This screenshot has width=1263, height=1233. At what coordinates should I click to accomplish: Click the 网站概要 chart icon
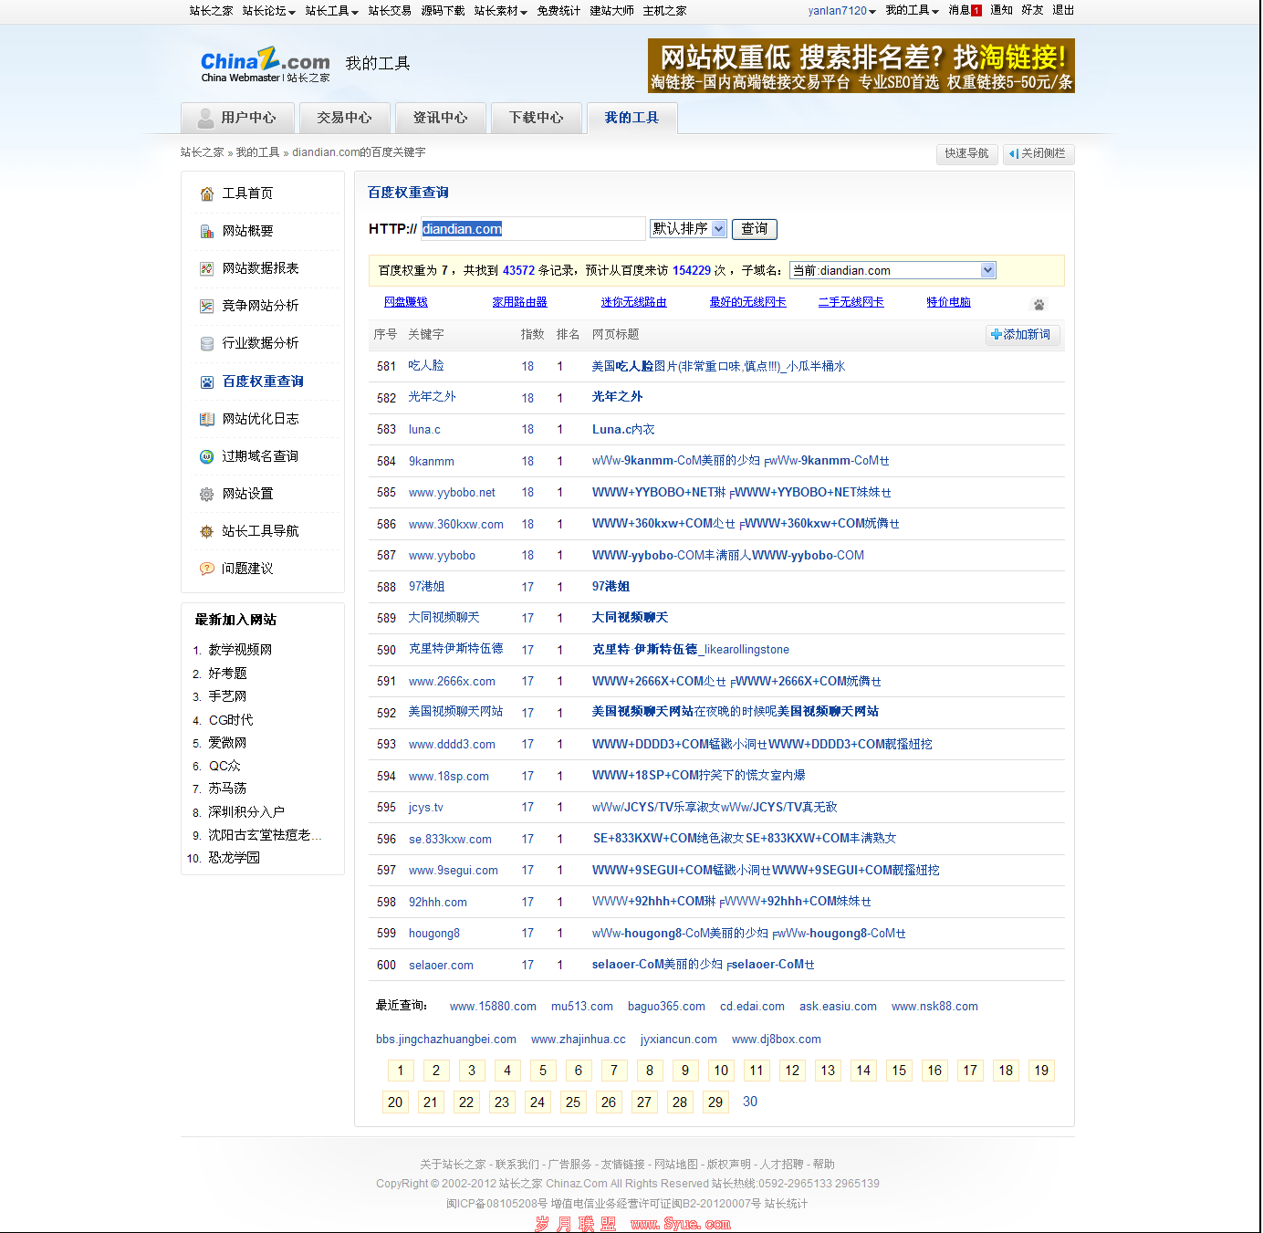pos(207,231)
